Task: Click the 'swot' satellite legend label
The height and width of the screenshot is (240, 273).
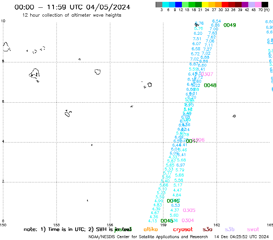Action: [253, 230]
